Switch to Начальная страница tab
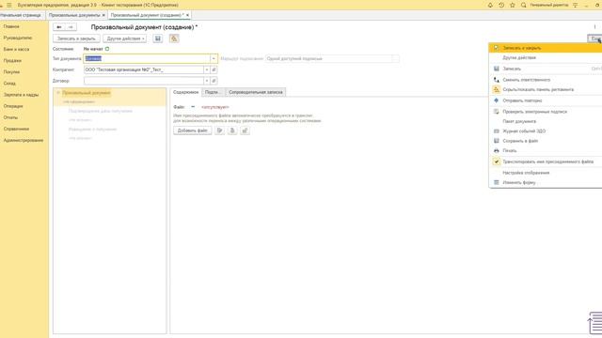The width and height of the screenshot is (602, 338). pos(21,15)
